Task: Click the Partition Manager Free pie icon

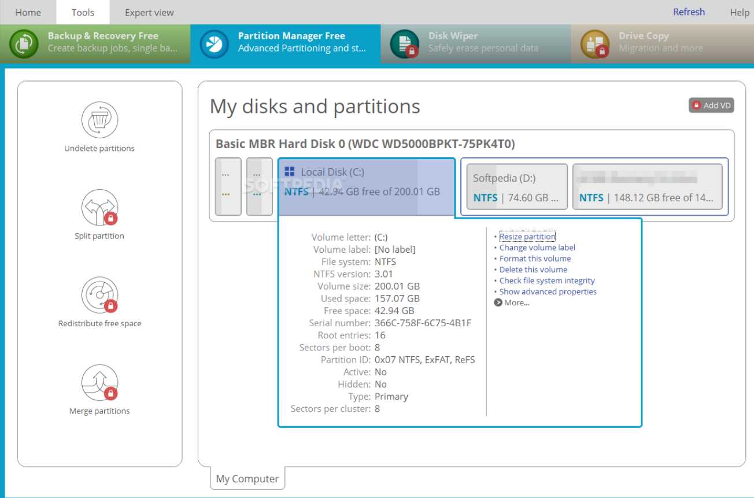Action: coord(214,45)
